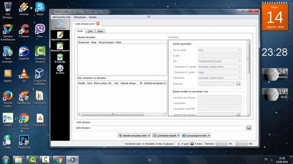This screenshot has height=164, width=293.
Task: Click the first Berleme progress bar
Action: click(x=222, y=144)
